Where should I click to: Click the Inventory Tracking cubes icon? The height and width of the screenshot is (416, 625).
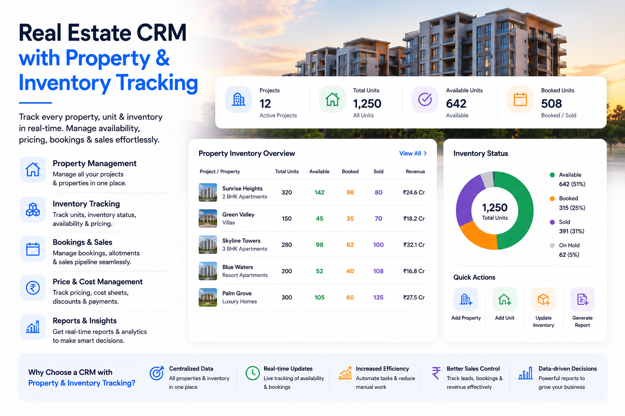click(33, 210)
